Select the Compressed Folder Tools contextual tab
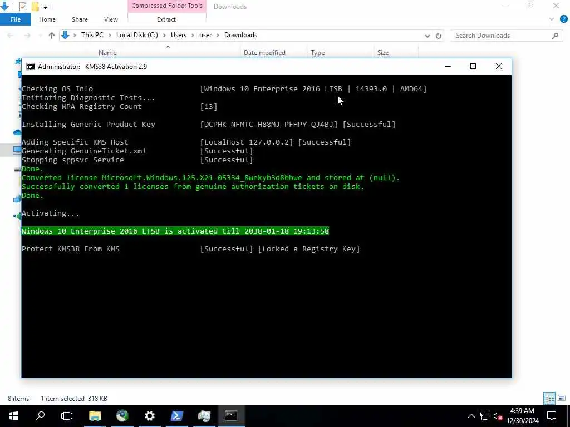Screen dimensions: 570x427 tap(167, 6)
